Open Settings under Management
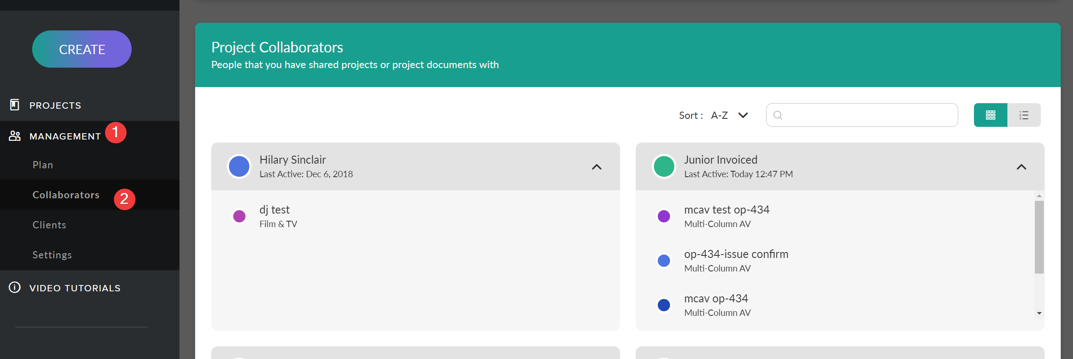This screenshot has height=359, width=1073. [52, 255]
